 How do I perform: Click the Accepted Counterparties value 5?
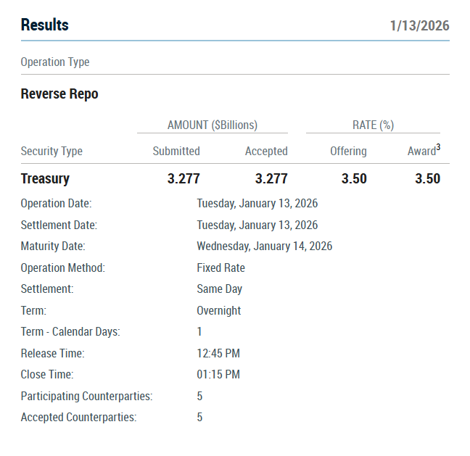[199, 418]
